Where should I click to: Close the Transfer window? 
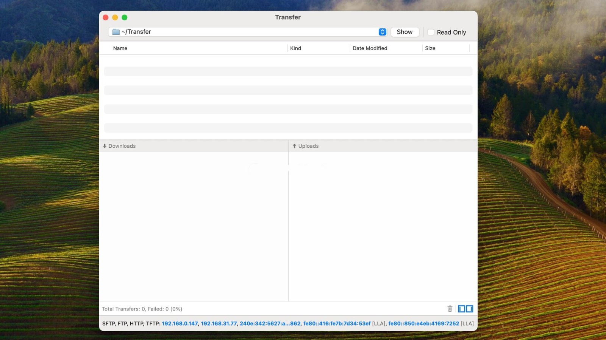coord(106,17)
